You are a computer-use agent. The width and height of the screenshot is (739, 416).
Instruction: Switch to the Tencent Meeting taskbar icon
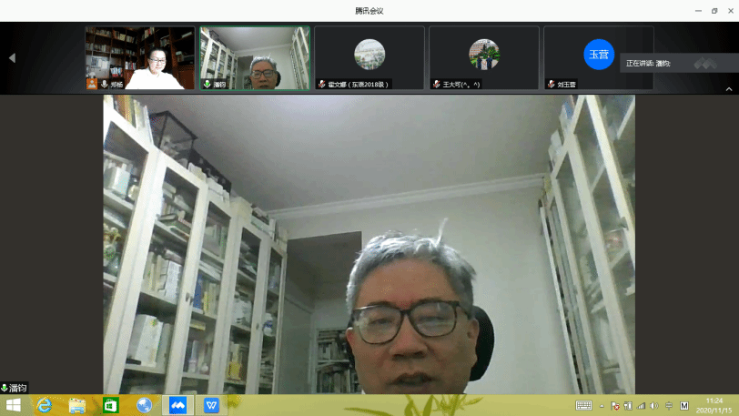pyautogui.click(x=178, y=406)
